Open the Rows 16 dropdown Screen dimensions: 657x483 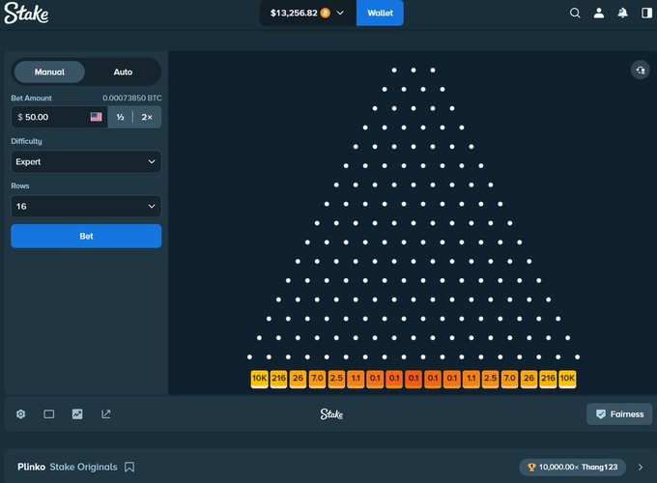coord(86,206)
